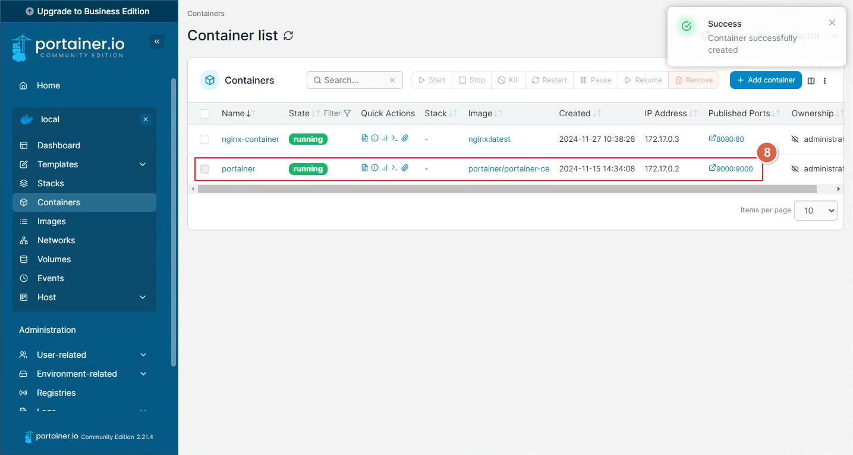This screenshot has width=853, height=455.
Task: Open table column visibility settings icon
Action: click(x=811, y=81)
